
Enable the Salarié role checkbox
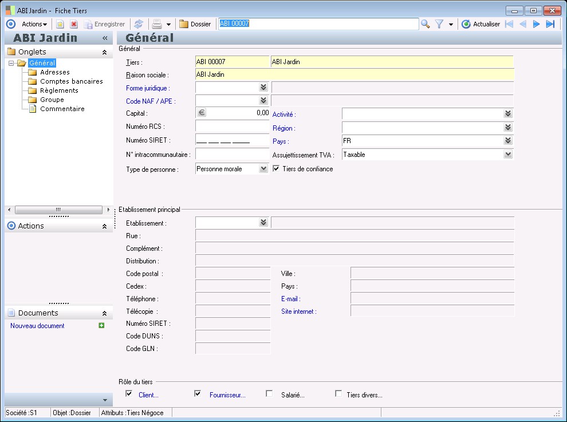269,394
